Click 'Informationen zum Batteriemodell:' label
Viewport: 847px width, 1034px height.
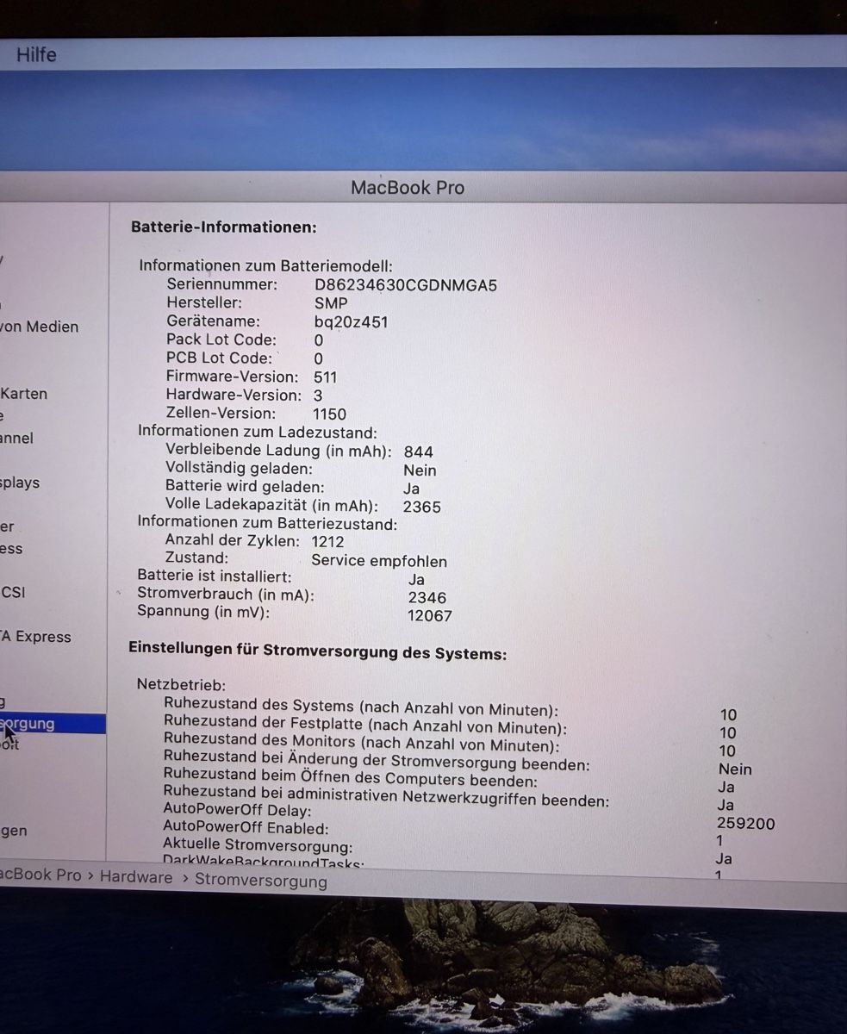(265, 266)
